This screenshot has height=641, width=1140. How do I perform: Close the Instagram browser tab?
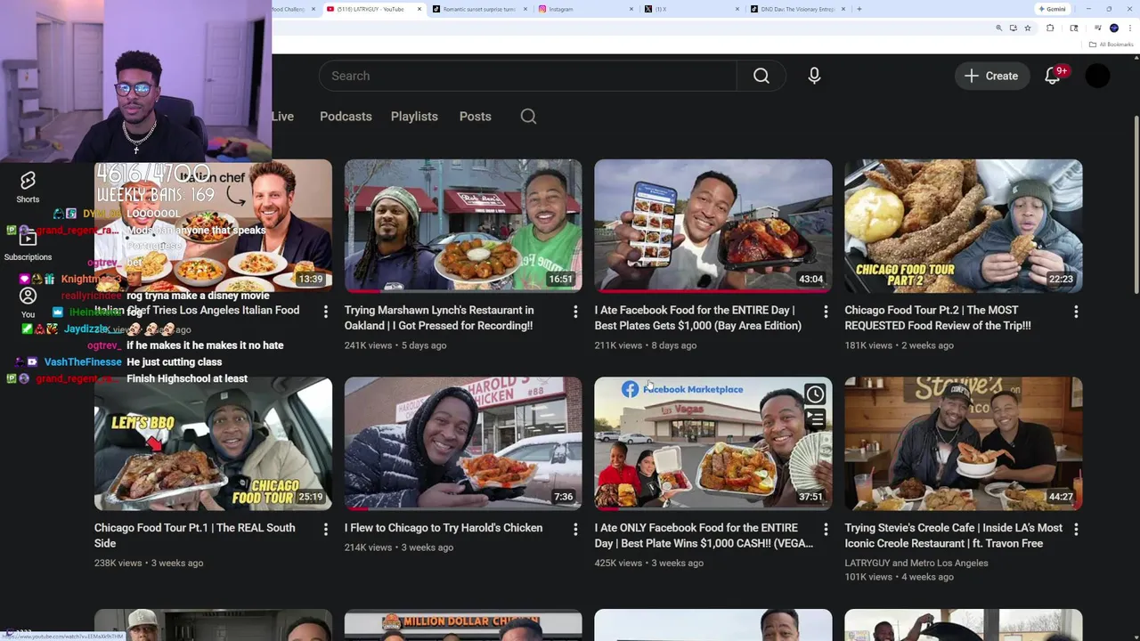click(631, 9)
